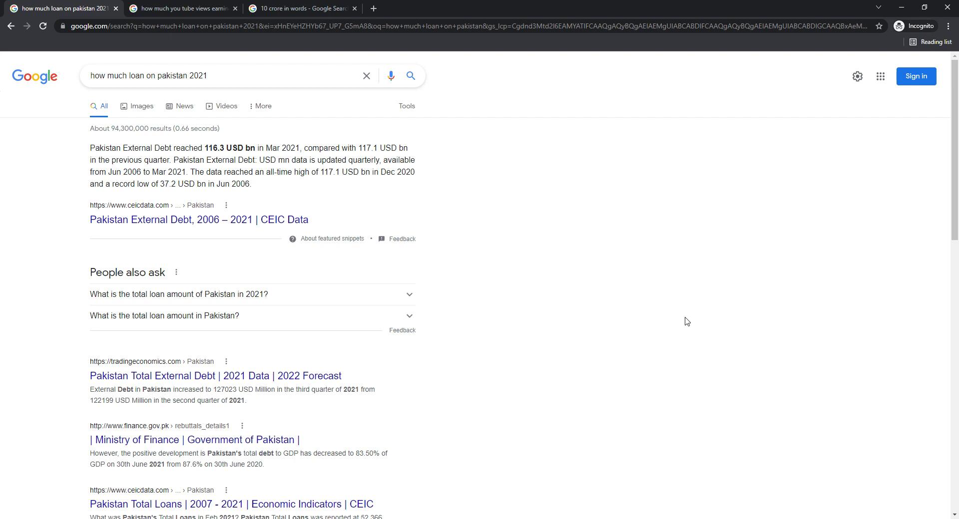The image size is (959, 519).
Task: Open Chrome's three-dot menu
Action: [948, 26]
